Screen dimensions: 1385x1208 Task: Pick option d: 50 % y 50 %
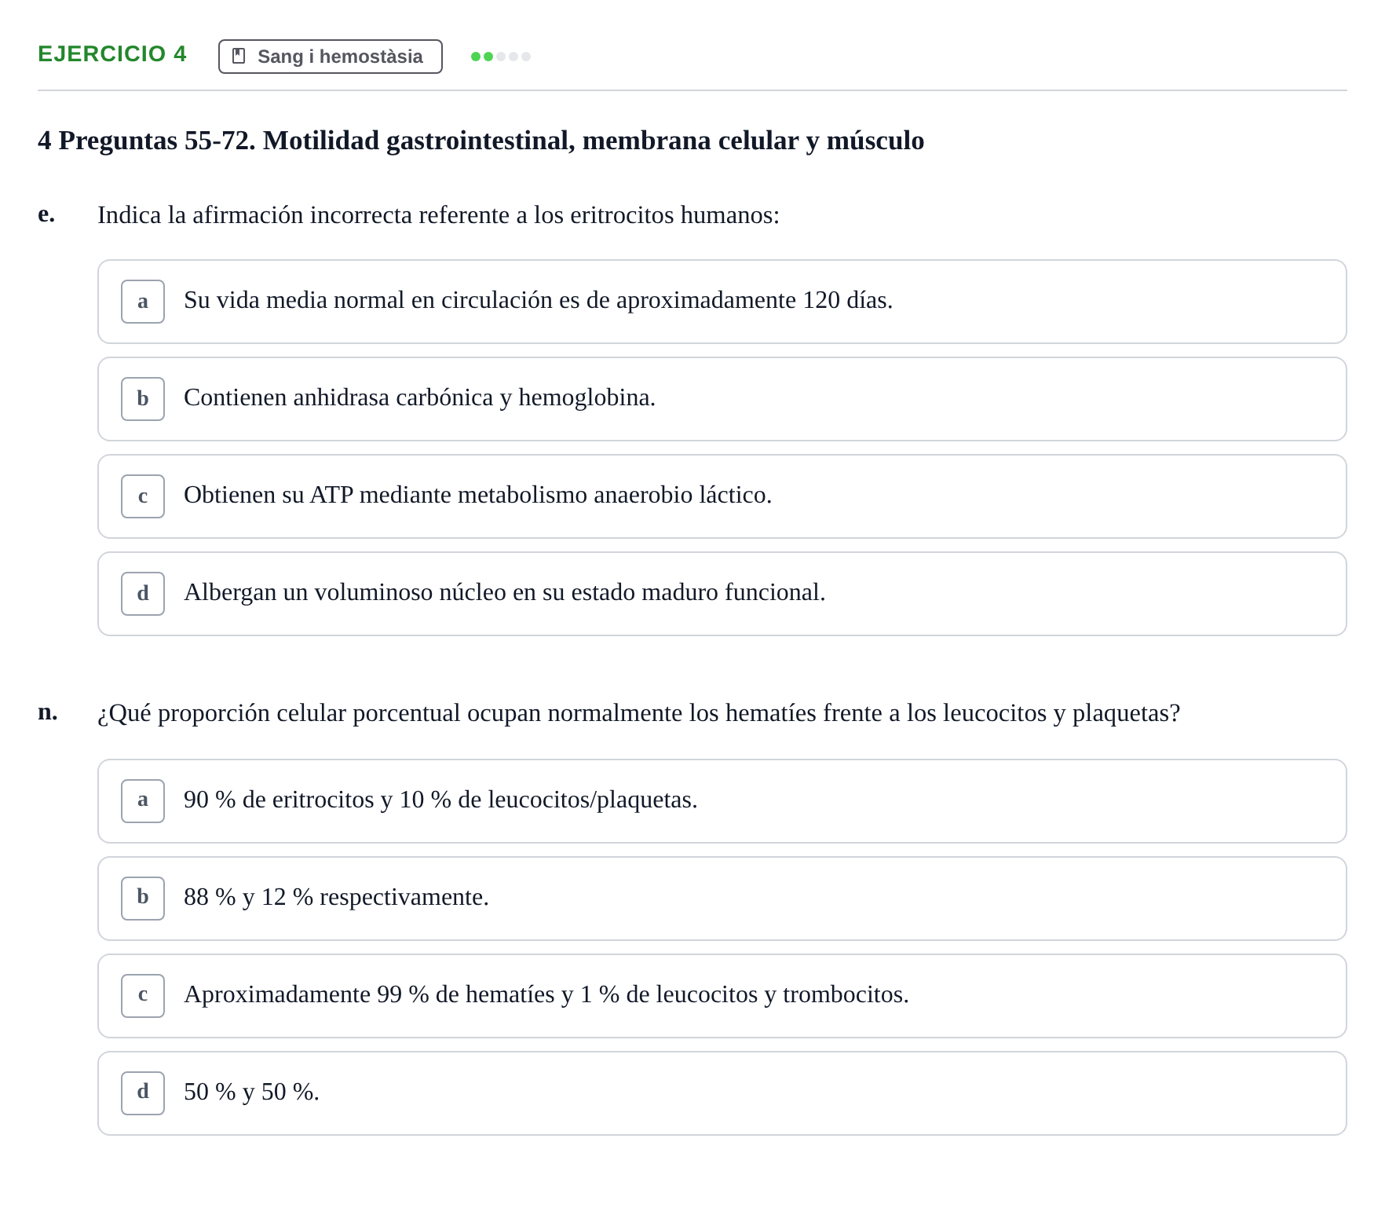coord(722,1093)
